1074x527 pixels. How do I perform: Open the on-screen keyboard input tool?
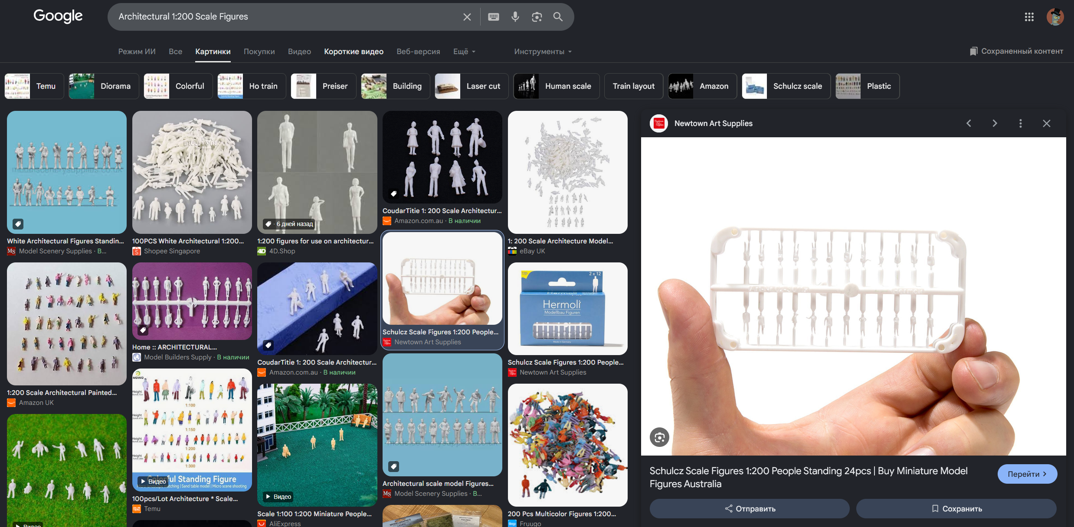tap(494, 17)
